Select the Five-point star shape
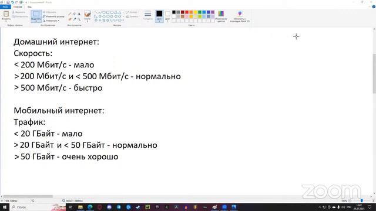This screenshot has width=376, height=211. click(x=104, y=21)
